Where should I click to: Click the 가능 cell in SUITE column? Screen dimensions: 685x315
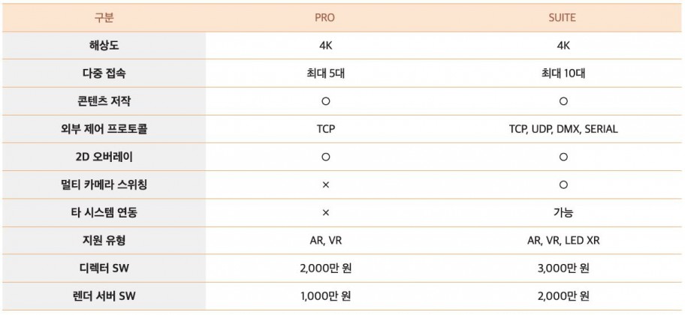pos(563,212)
